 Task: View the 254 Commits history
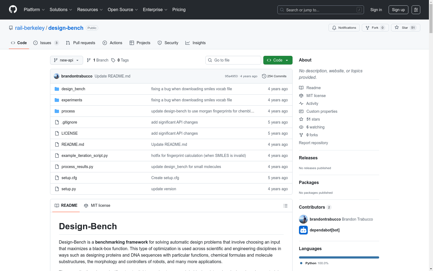click(274, 76)
